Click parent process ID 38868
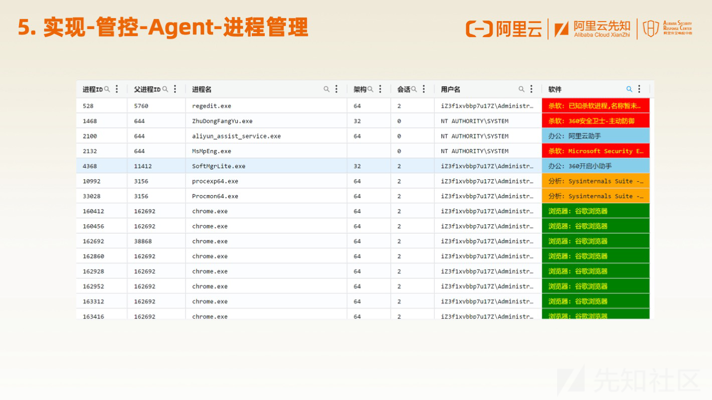 143,241
